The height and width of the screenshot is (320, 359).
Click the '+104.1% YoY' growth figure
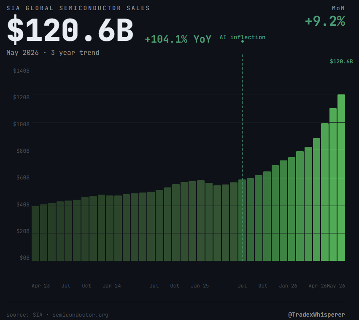click(x=178, y=39)
